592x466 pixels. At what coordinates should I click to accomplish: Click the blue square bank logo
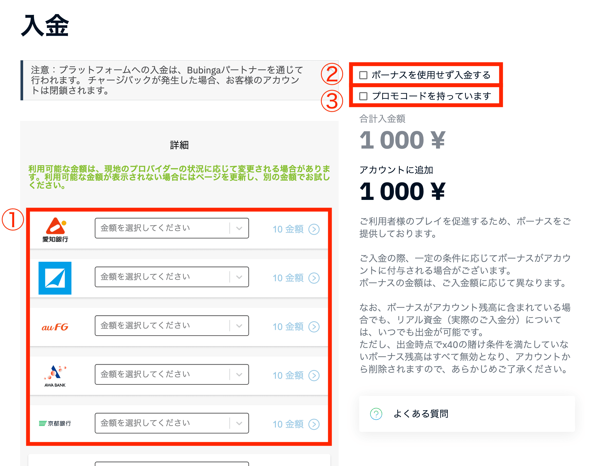click(55, 278)
